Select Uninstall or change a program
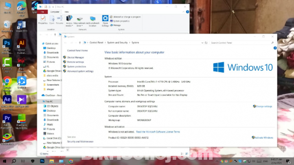 coord(125,17)
